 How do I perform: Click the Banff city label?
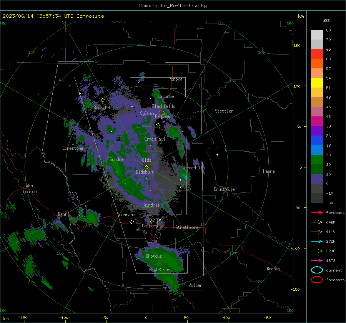[x=63, y=214]
